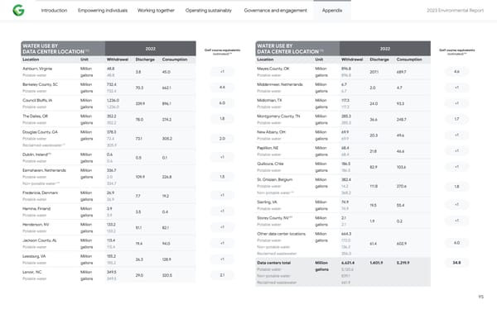Click the Mayes County, OK row
Screen dimensions: 497x309
click(343, 72)
